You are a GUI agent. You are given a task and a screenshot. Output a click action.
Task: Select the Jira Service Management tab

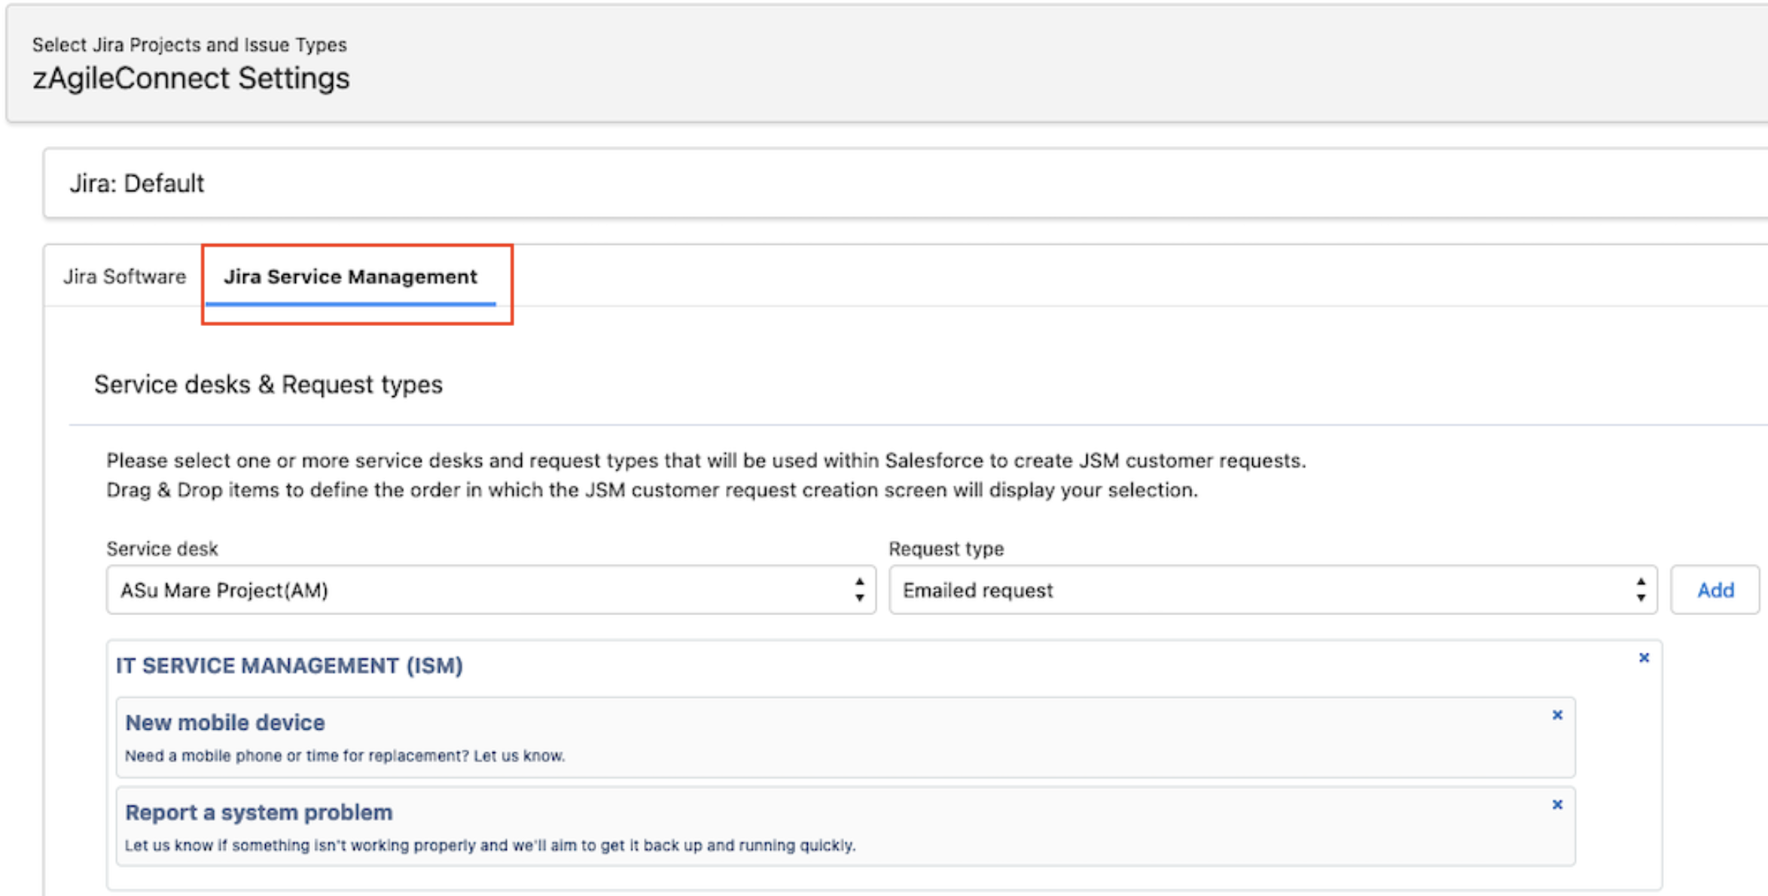(x=350, y=277)
